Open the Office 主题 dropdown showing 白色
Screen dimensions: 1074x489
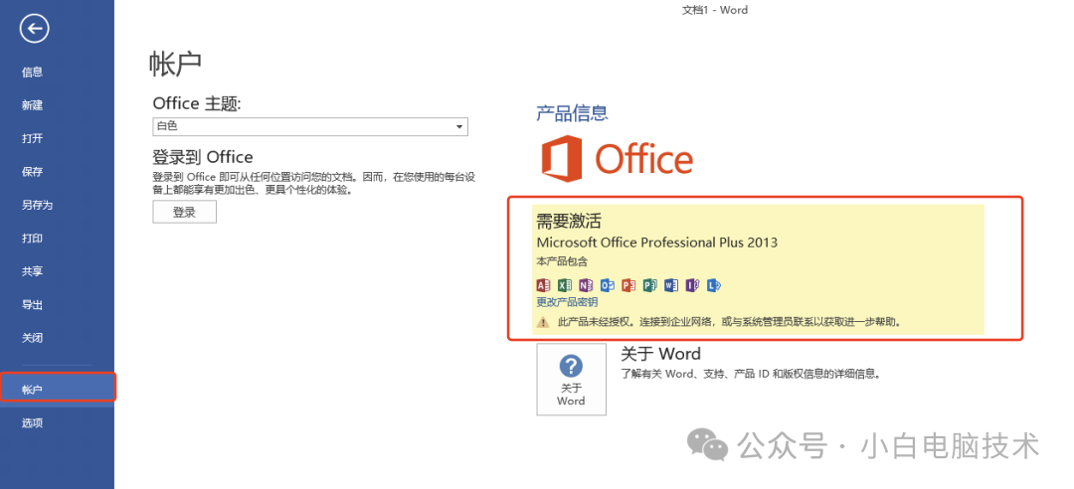point(310,126)
